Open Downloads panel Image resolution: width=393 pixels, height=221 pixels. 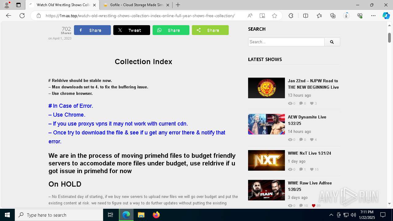(x=346, y=16)
